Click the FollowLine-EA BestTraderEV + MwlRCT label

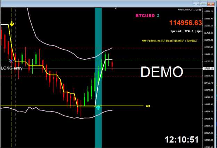[169, 41]
